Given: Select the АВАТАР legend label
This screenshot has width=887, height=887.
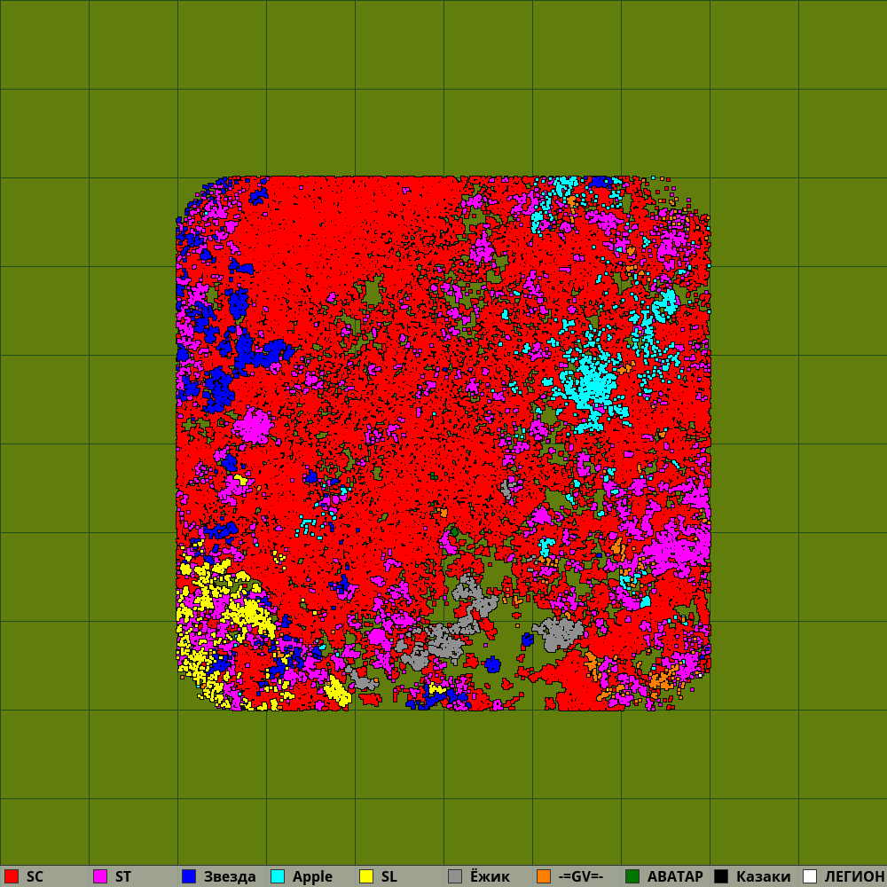Looking at the screenshot, I should (675, 877).
